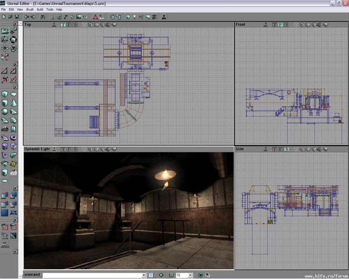Open the Music browser note icon
This screenshot has width=349, height=279.
[x=66, y=17]
